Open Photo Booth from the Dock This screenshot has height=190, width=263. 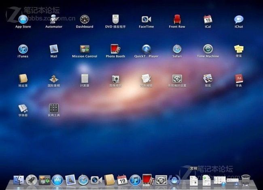[148, 180]
